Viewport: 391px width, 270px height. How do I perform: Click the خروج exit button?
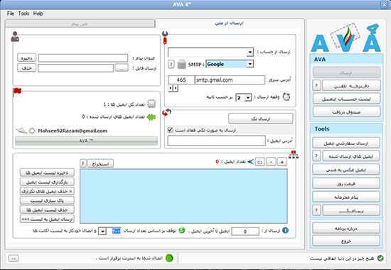[x=346, y=241]
